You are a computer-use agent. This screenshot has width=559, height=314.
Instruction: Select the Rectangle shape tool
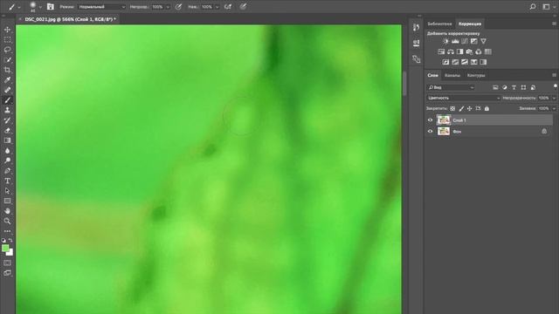pos(7,201)
